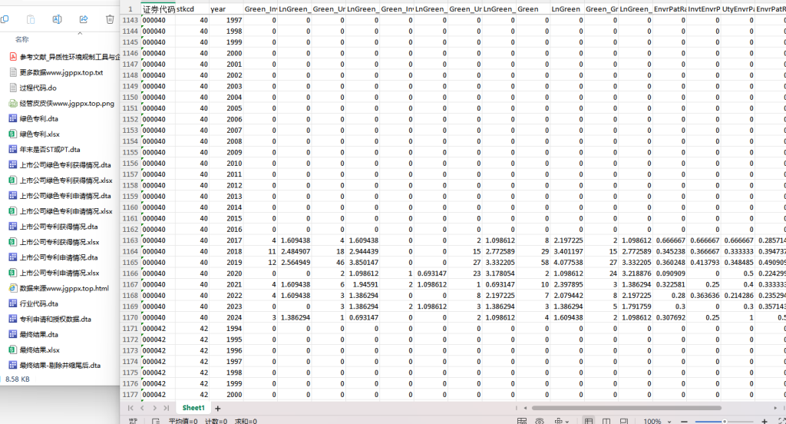Select file 上市公司绿色专利申请情况.dta
The image size is (786, 424).
point(65,196)
